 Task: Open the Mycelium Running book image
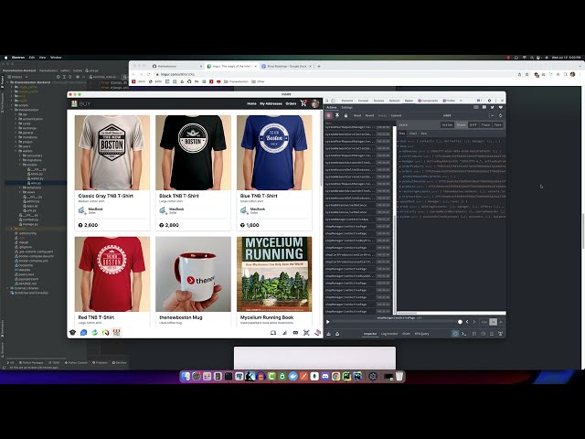(274, 274)
